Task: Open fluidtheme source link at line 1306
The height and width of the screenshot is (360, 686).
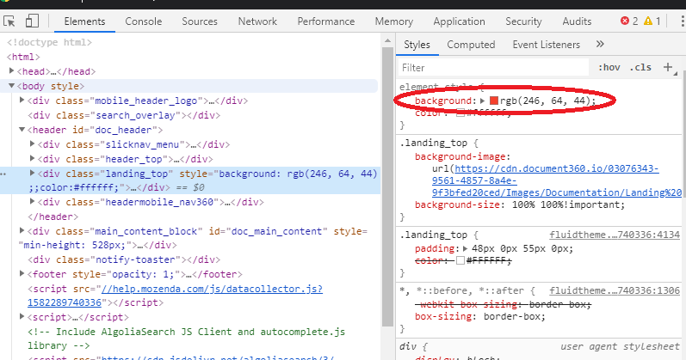Action: (615, 290)
